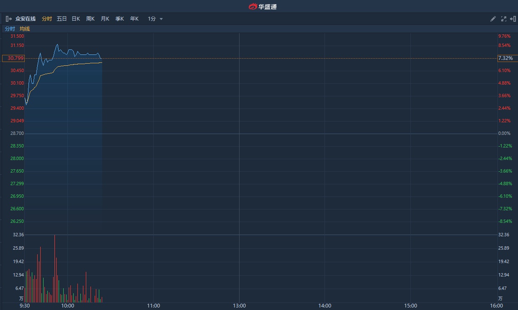Click the 11:00 time axis label
Image resolution: width=518 pixels, height=310 pixels.
(x=154, y=305)
